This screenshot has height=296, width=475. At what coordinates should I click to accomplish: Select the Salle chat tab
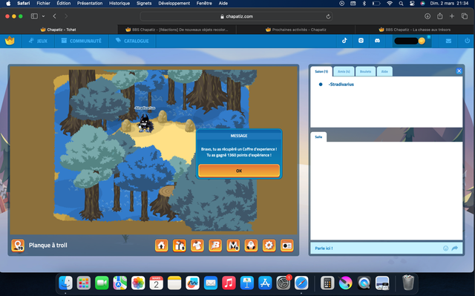click(318, 137)
